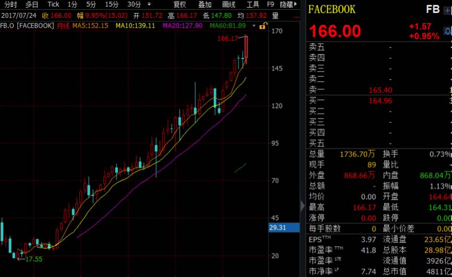This screenshot has width=452, height=277.
Task: Click the 2017/07/24 date in the info bar
Action: [19, 16]
